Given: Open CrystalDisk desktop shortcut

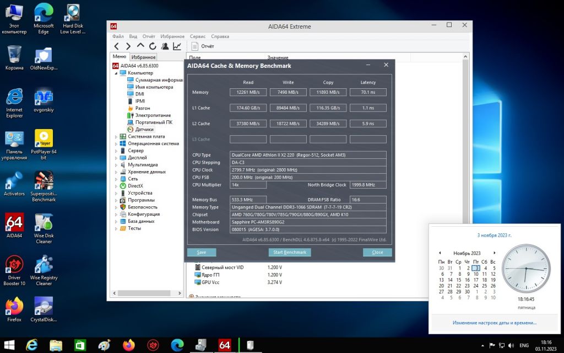Looking at the screenshot, I should 44,309.
